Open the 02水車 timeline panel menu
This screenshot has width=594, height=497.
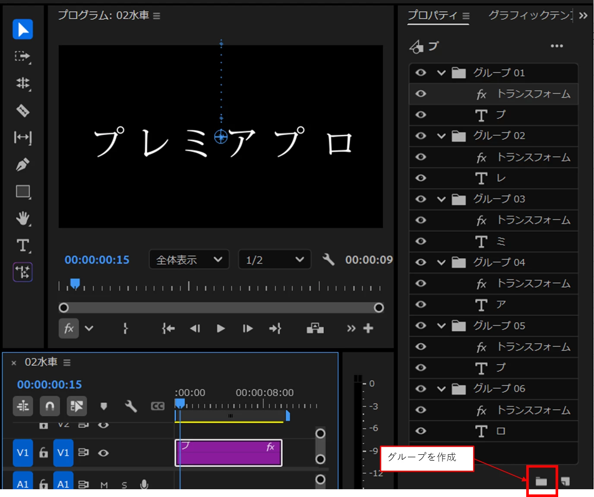[67, 362]
